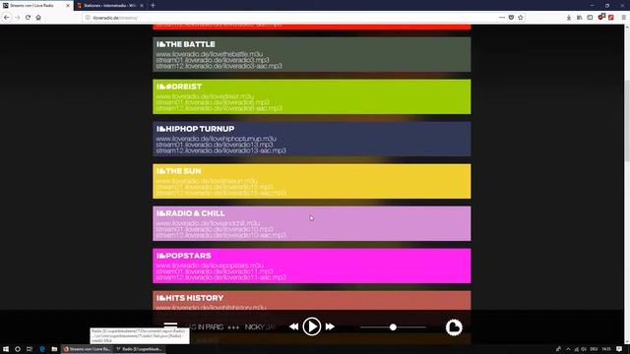
Task: Click the THE BATTLE station heading
Action: (x=186, y=44)
